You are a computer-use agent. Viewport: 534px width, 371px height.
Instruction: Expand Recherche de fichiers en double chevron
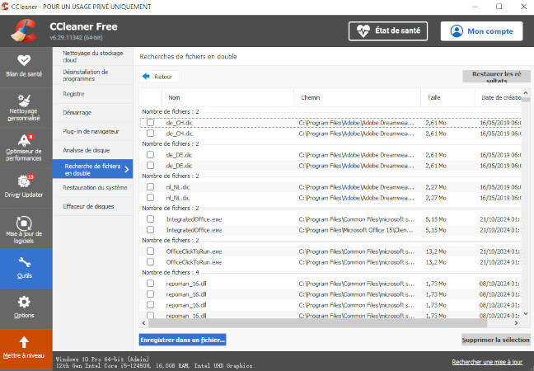pyautogui.click(x=127, y=169)
